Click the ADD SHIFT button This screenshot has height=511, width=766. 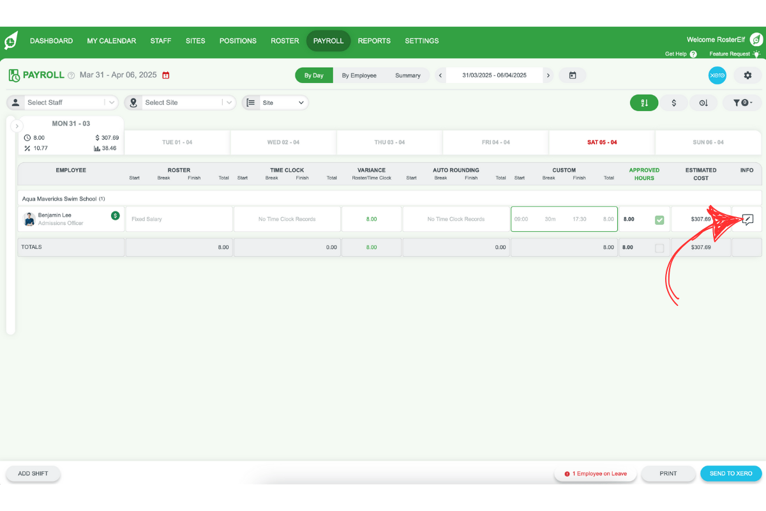33,473
